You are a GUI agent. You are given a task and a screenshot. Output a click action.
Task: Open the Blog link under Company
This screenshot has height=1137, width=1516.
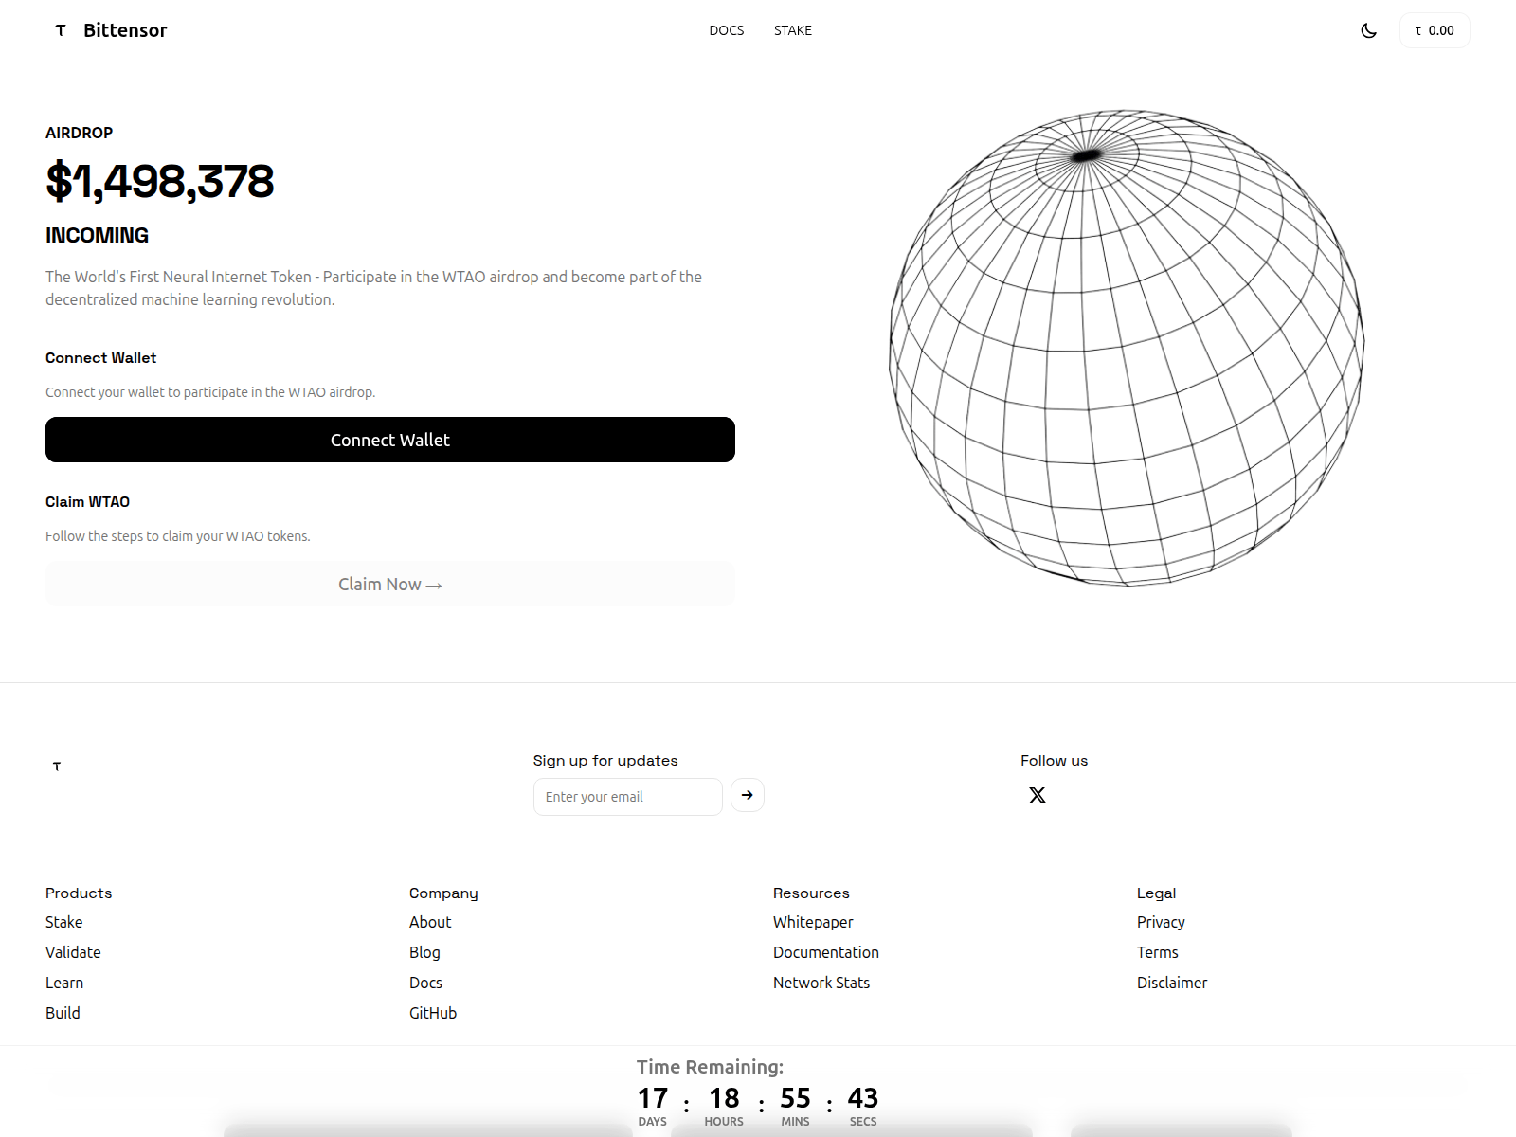[424, 952]
